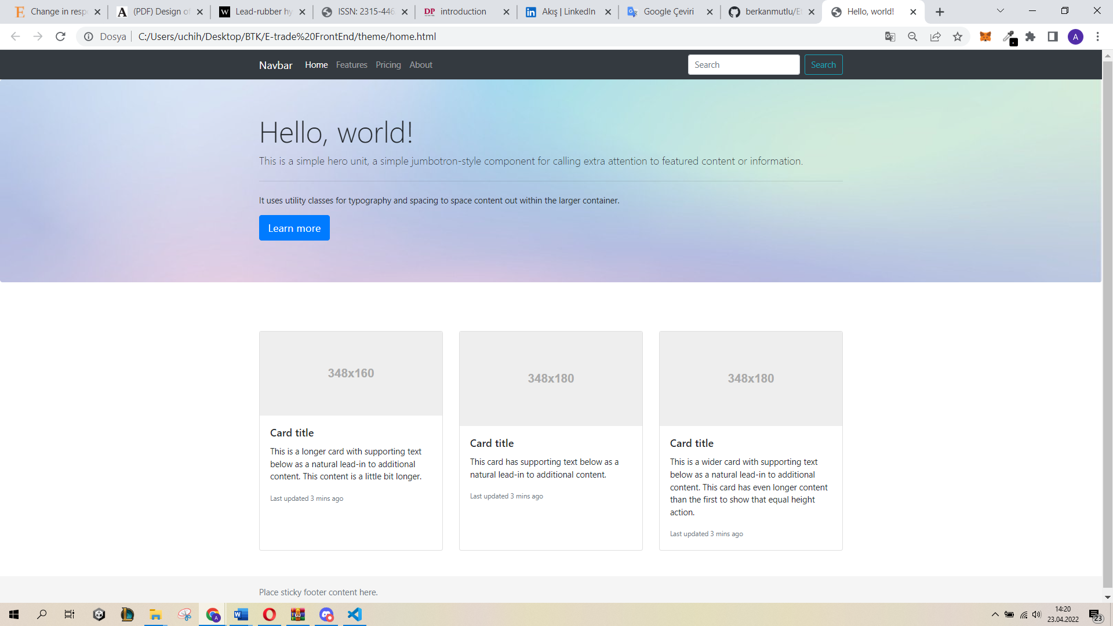Click the taskbar search magnifier
The height and width of the screenshot is (626, 1113).
(x=42, y=614)
